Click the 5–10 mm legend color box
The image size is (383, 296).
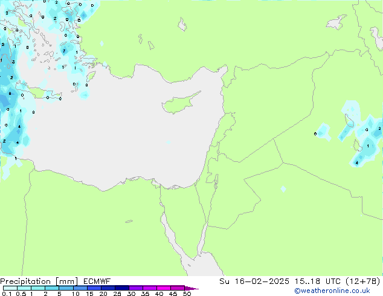click(x=66, y=288)
